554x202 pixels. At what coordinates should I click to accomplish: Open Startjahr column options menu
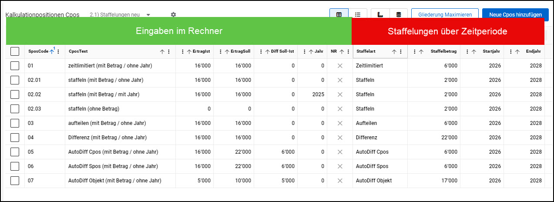tap(467, 51)
